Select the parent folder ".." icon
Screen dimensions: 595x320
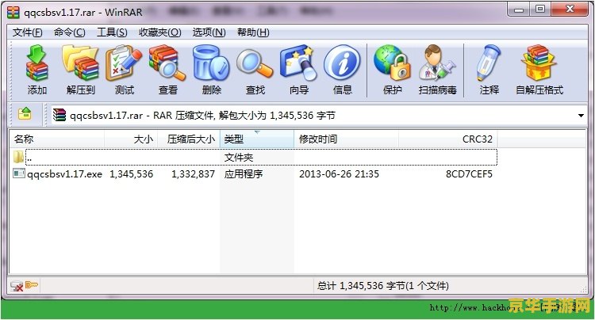pyautogui.click(x=18, y=157)
